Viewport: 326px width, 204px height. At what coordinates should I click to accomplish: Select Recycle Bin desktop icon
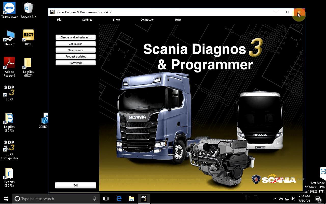click(x=28, y=10)
